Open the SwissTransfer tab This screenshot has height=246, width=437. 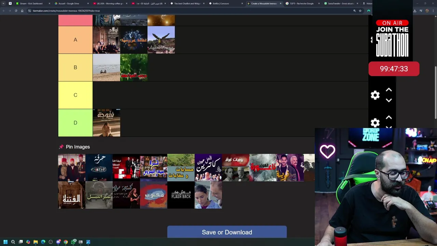(x=341, y=3)
